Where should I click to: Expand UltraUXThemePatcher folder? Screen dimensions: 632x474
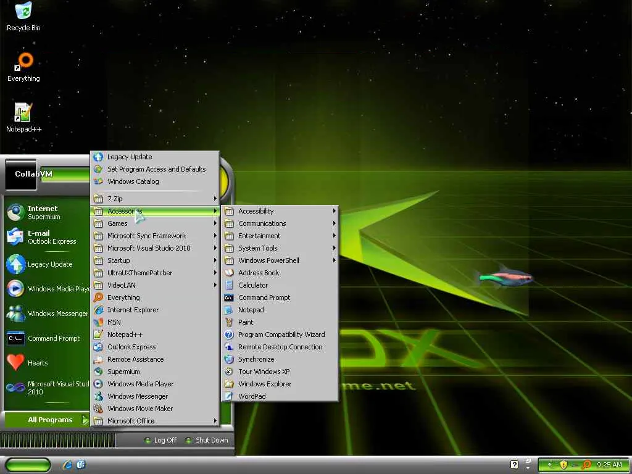coord(155,273)
